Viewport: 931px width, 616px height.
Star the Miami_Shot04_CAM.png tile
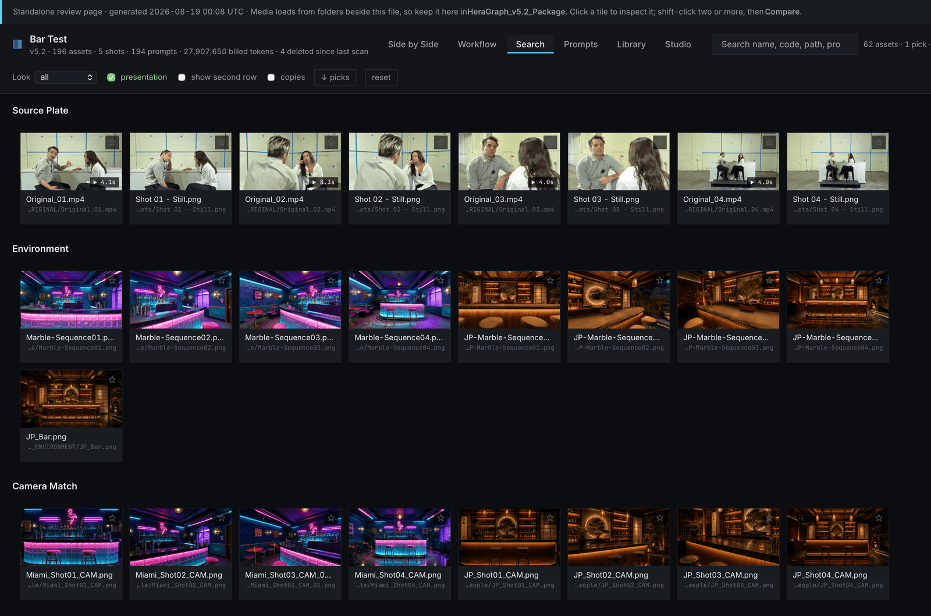pyautogui.click(x=441, y=518)
